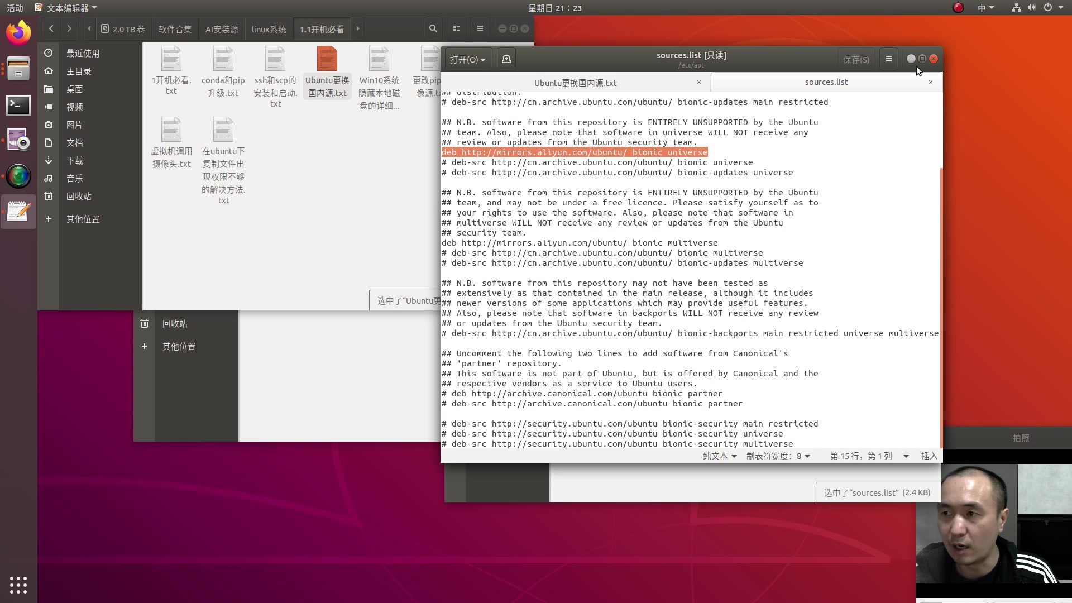Select the Ubuntu更换国内源.txt file icon
The image size is (1072, 603).
(x=327, y=60)
